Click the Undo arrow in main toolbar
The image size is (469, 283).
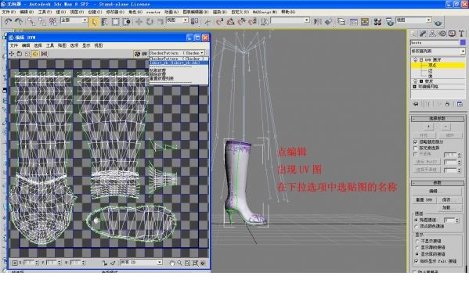click(8, 21)
